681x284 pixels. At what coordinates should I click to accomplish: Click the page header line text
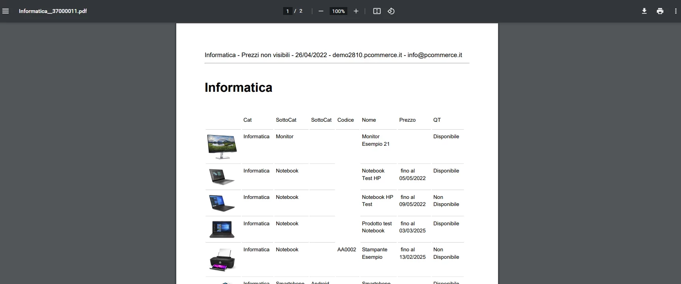coord(333,55)
